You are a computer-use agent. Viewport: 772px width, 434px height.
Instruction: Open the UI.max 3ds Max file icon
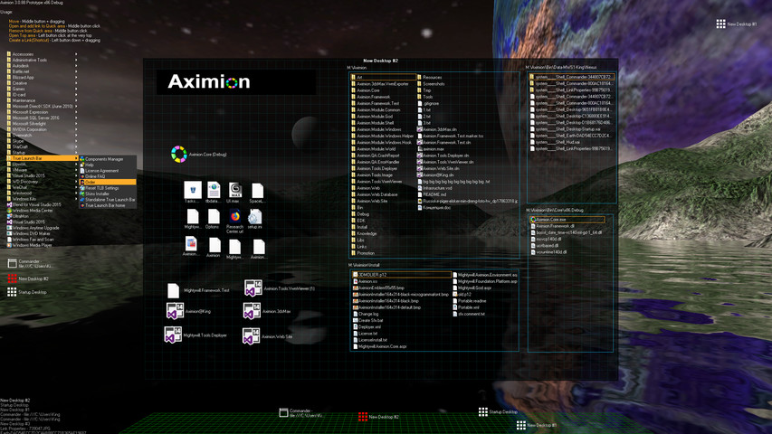(234, 191)
